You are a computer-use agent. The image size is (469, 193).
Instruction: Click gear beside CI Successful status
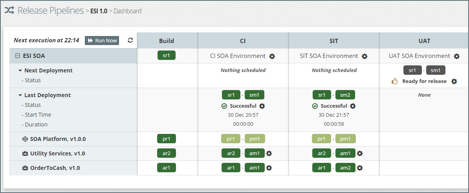262,106
